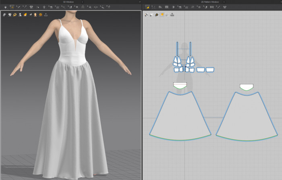This screenshot has width=282, height=180.
Task: Pick the Tack tool in 3D toolbar
Action: point(64,7)
